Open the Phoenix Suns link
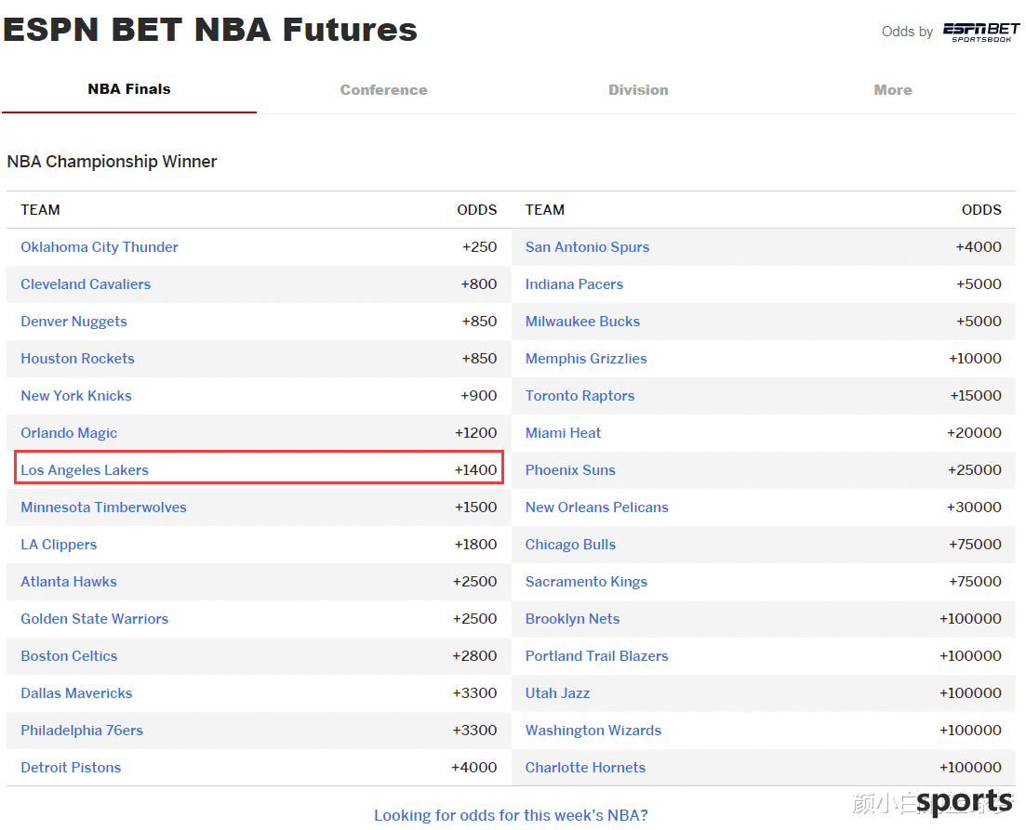The image size is (1026, 830). pyautogui.click(x=570, y=470)
